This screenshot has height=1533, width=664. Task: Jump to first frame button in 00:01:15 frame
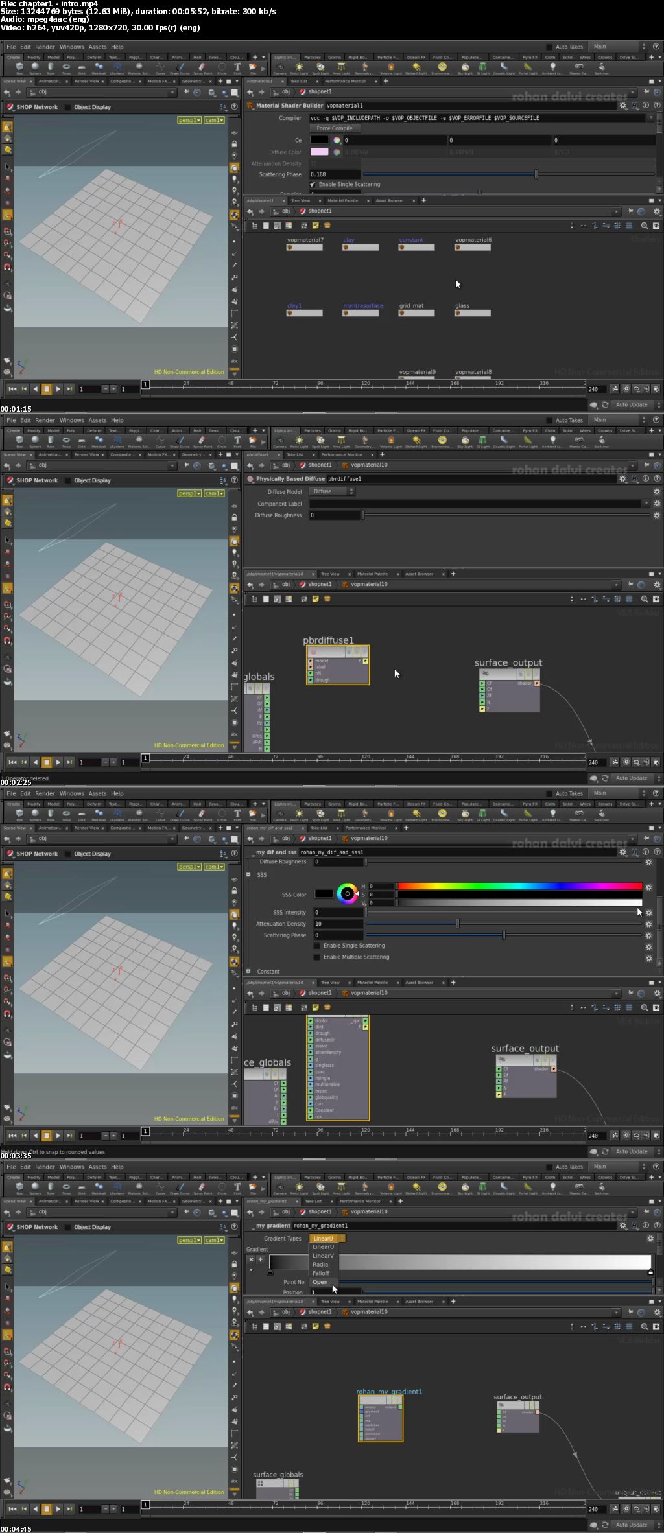12,389
